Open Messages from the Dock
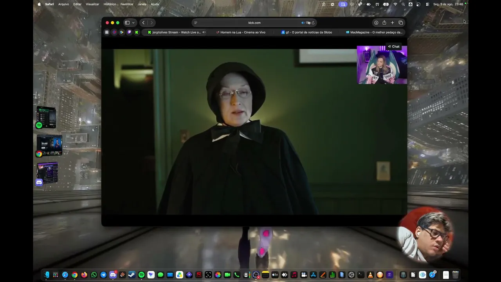 click(160, 275)
